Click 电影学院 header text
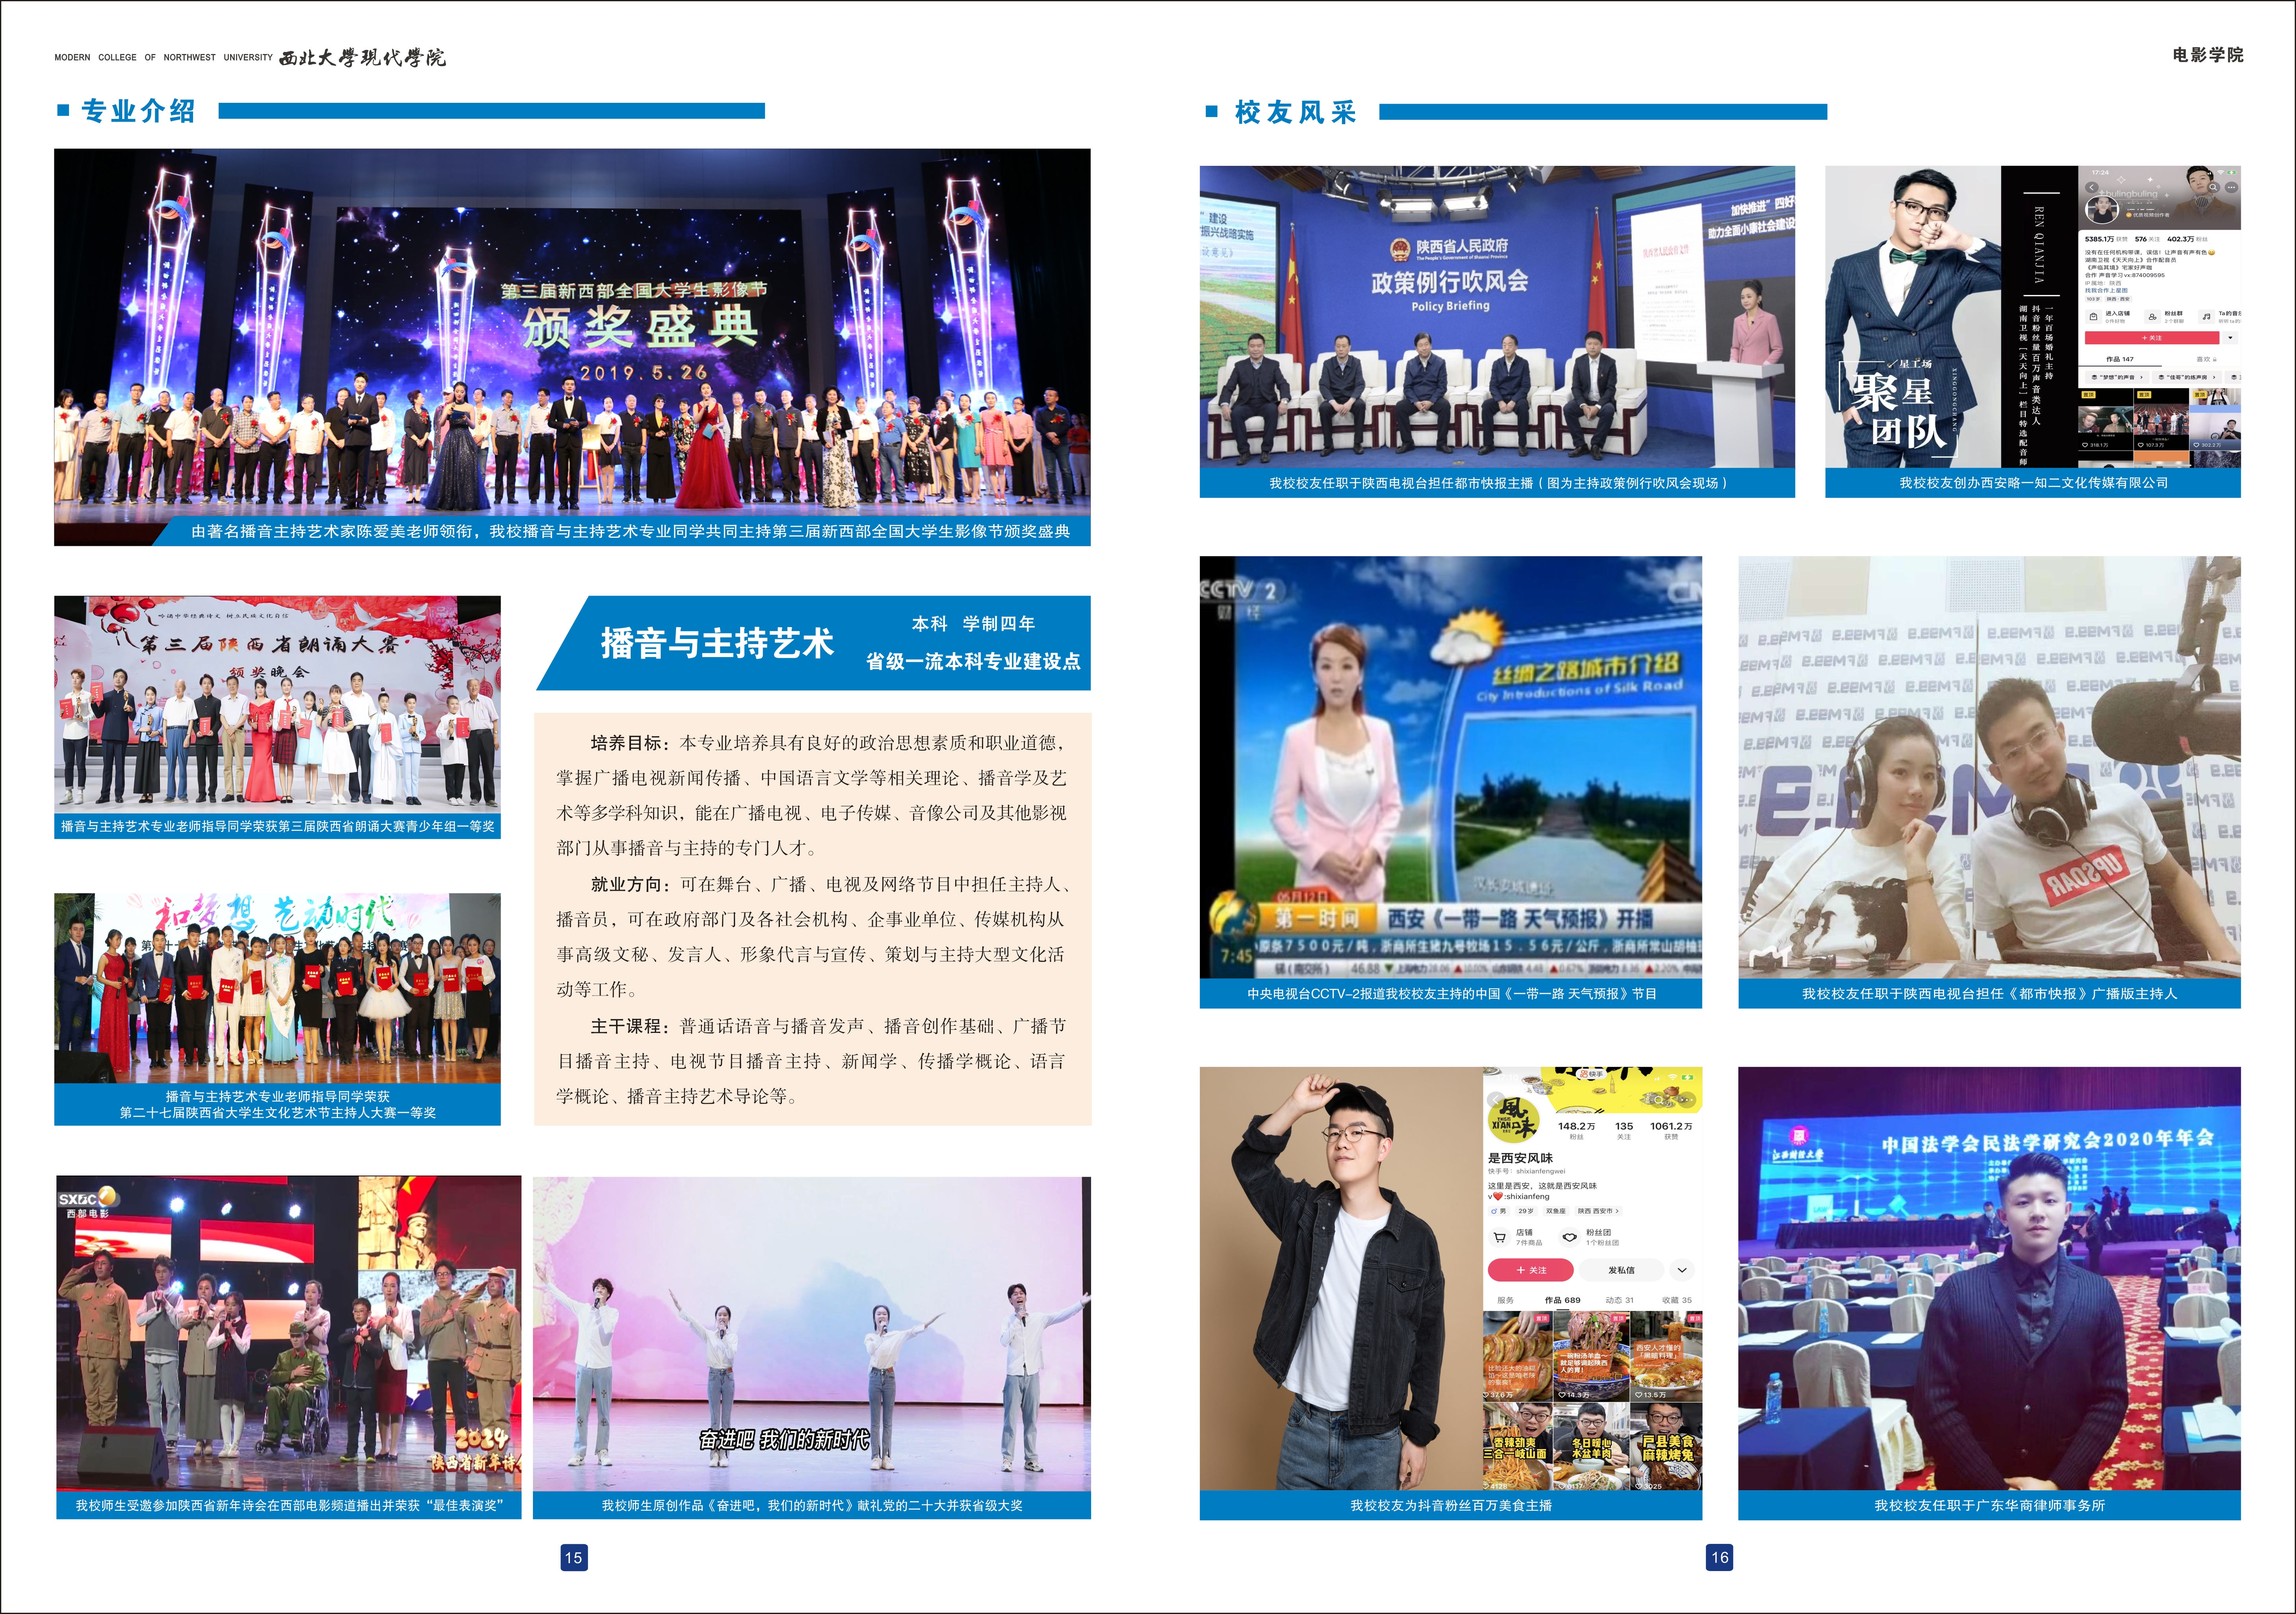Screen dimensions: 2296x1614 pos(2208,55)
